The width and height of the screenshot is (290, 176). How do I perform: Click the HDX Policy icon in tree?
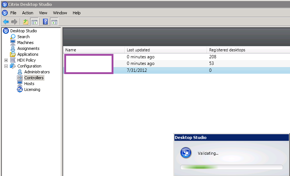point(13,60)
